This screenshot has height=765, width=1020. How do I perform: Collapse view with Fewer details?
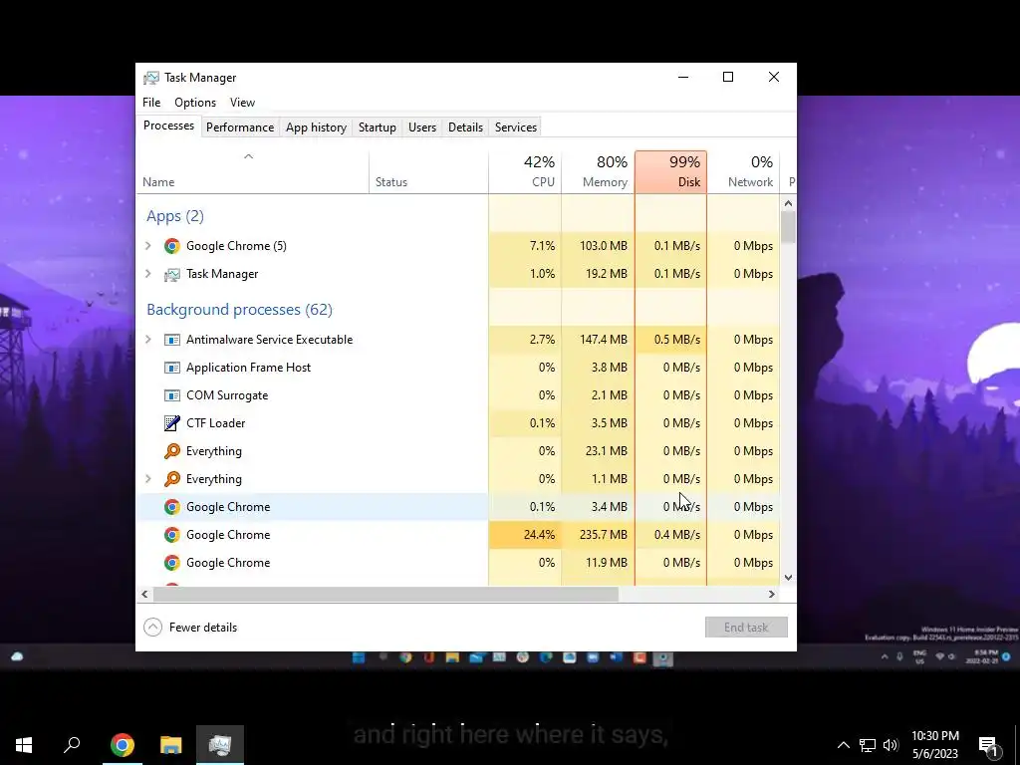pos(190,628)
